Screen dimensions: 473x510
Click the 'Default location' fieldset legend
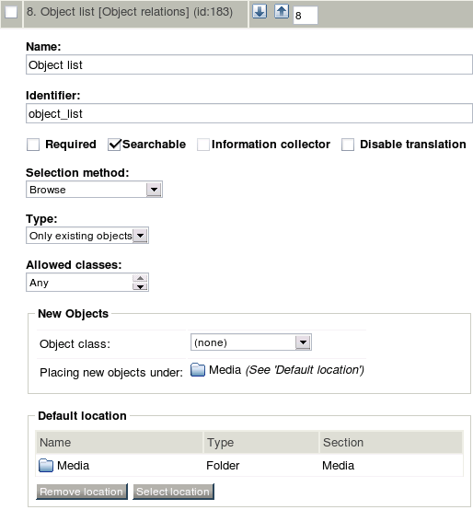pos(82,416)
